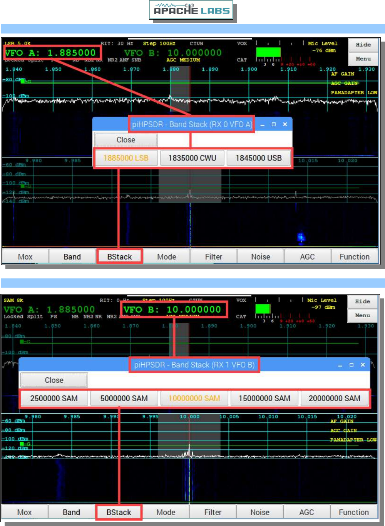Close Band Stack (RX 1 VFO B) window via X
The image size is (385, 526).
coord(363,365)
